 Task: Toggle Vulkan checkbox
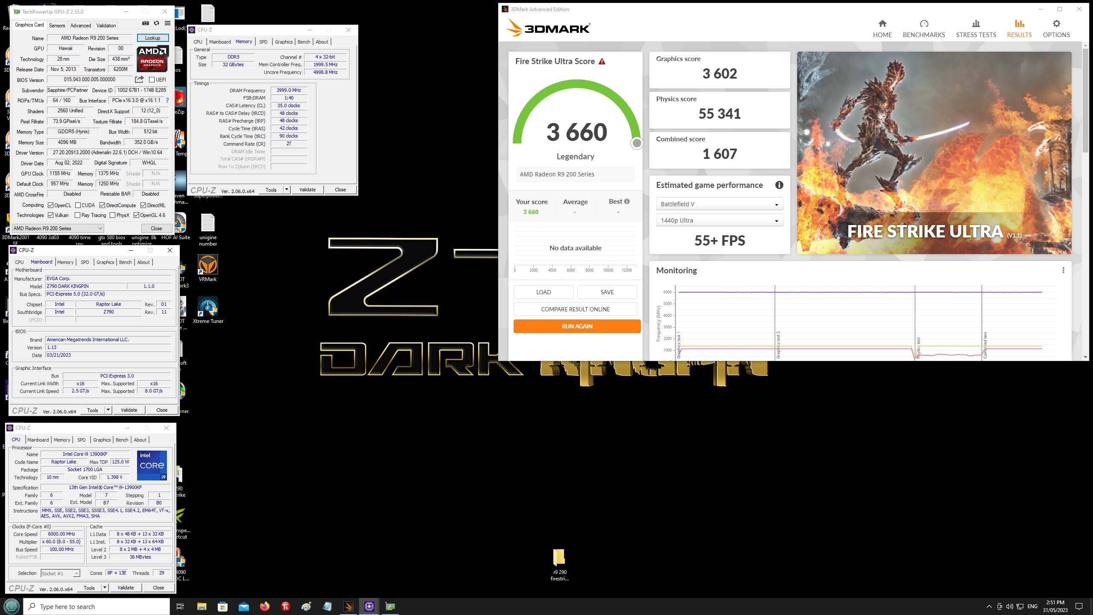pos(51,215)
